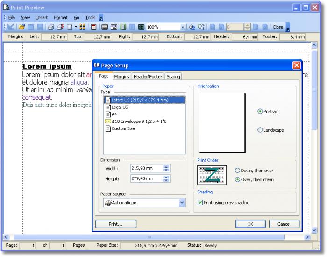The height and width of the screenshot is (257, 327).
Task: Open the Format menu
Action: click(x=61, y=18)
